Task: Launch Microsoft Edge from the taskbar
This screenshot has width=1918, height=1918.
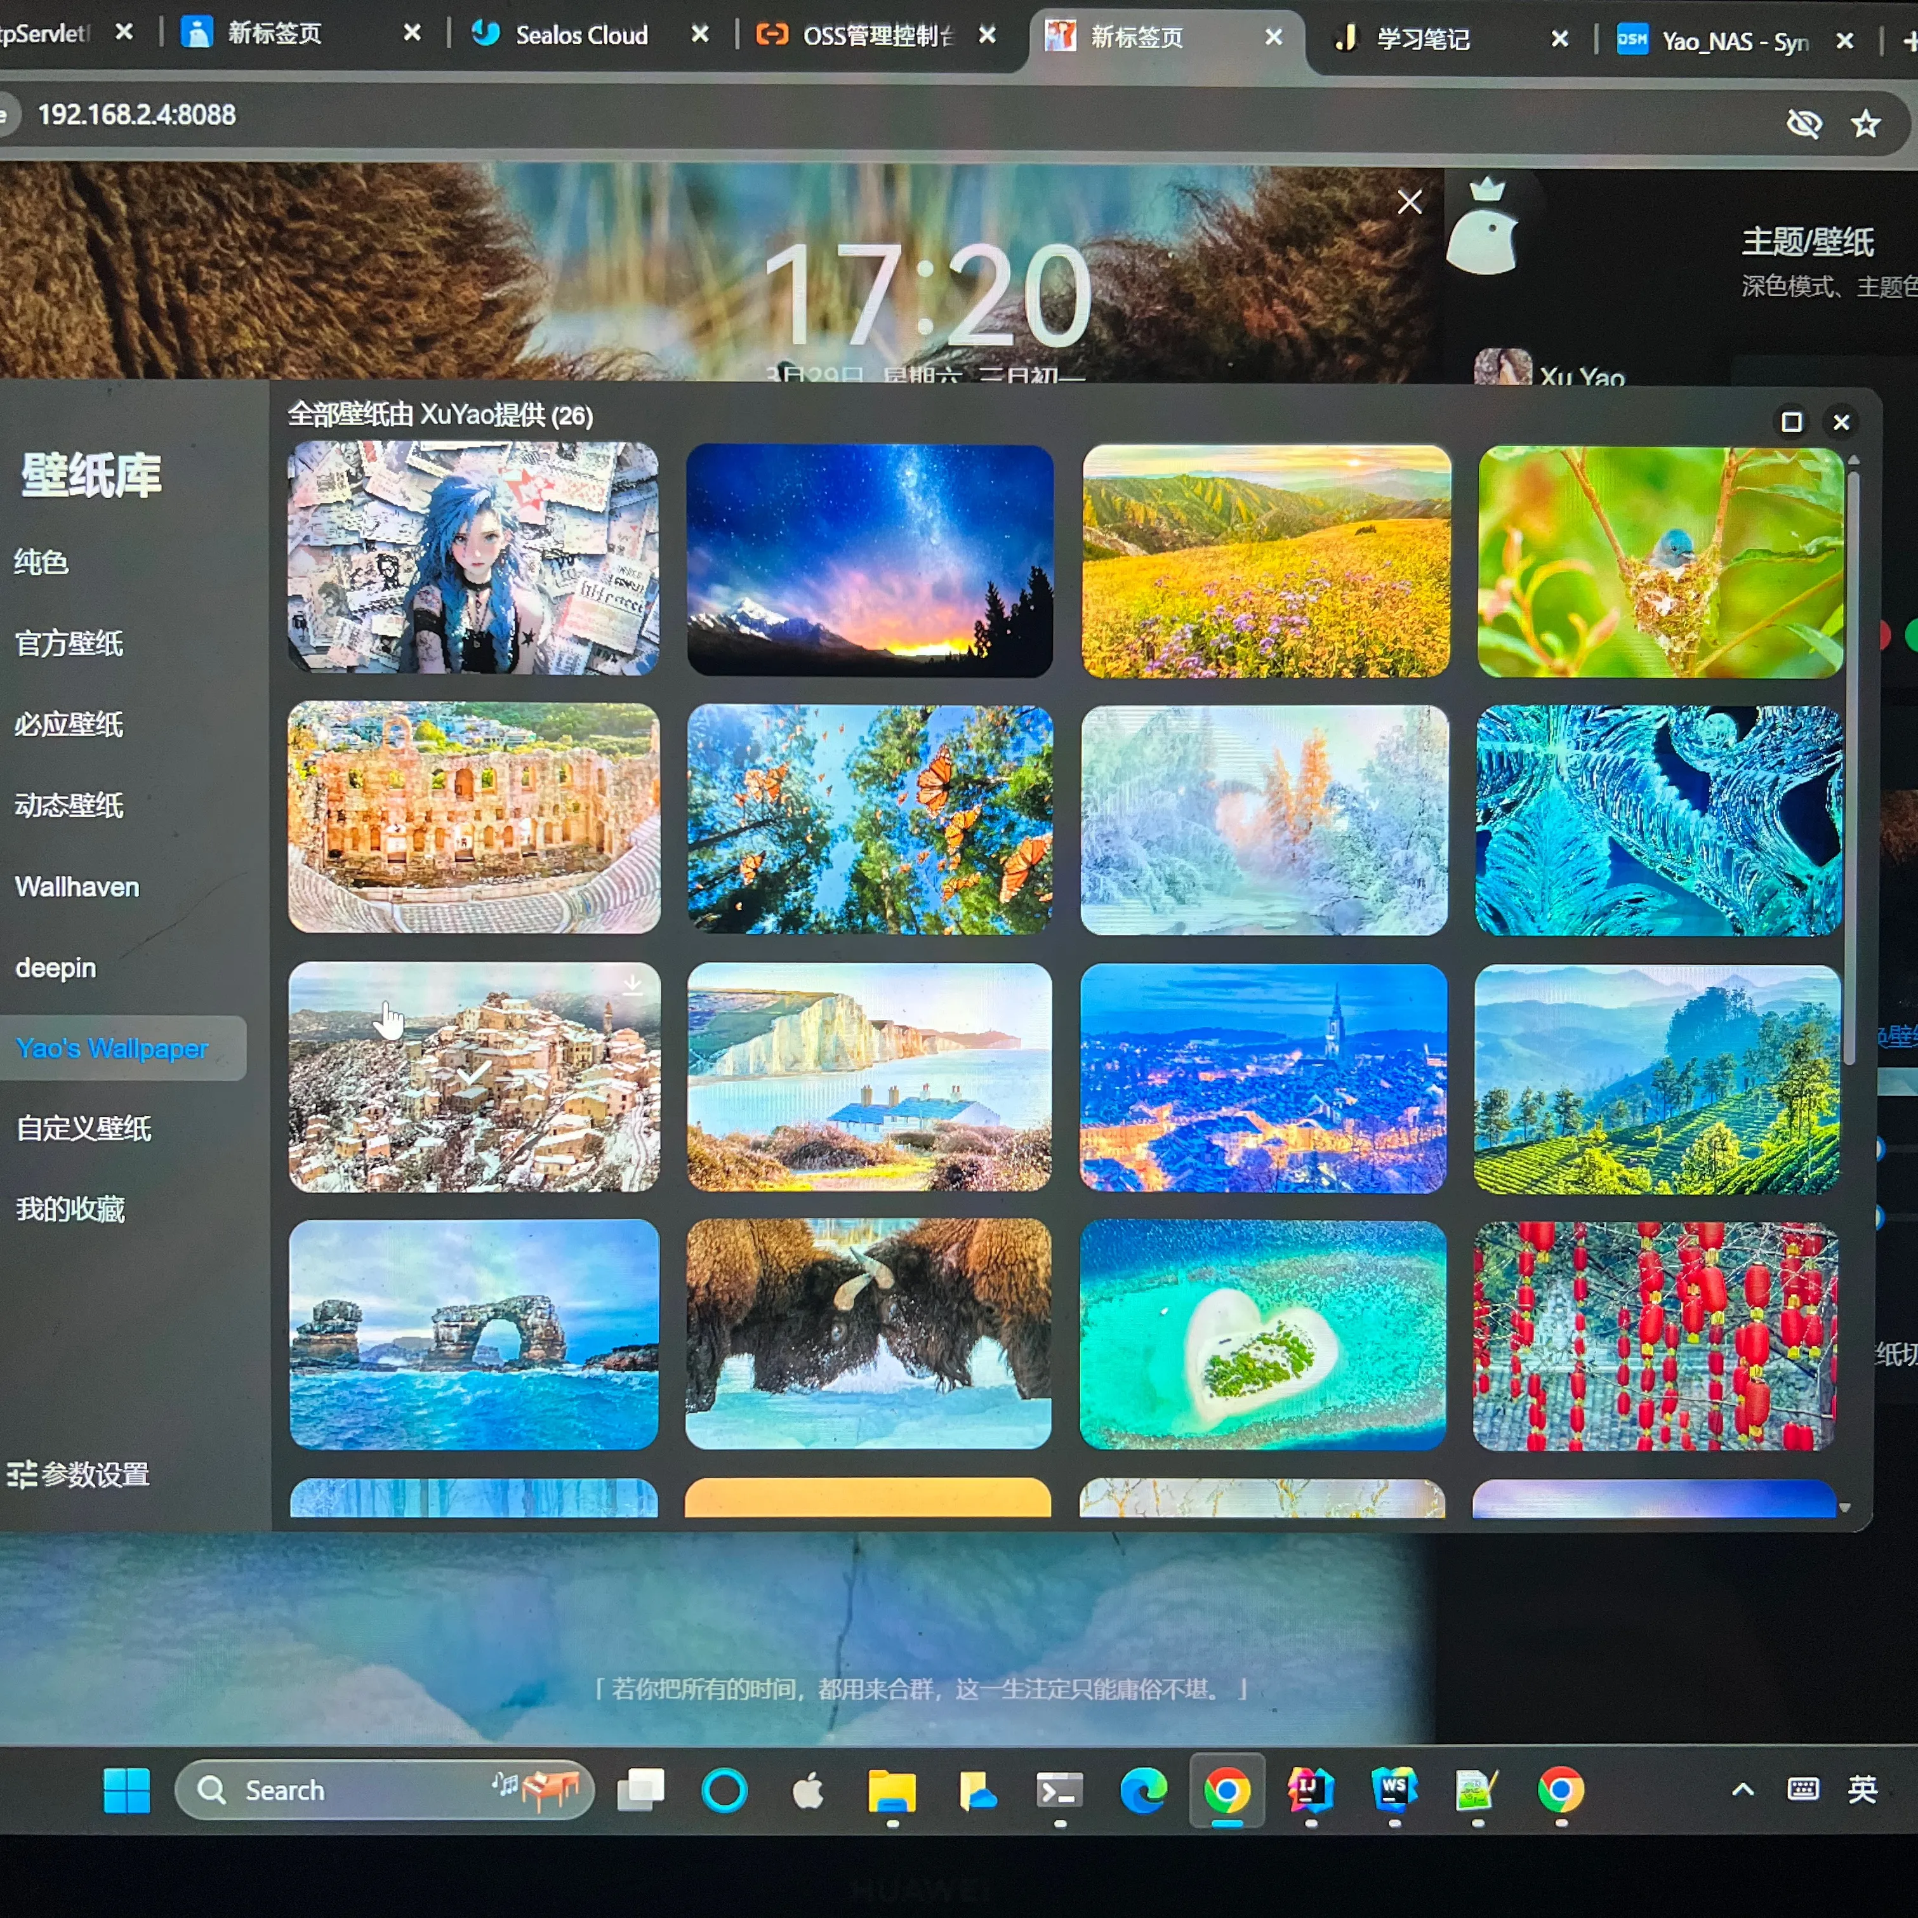Action: pos(1144,1790)
